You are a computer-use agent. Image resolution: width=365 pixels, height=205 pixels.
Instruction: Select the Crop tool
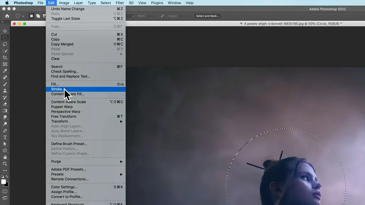click(x=5, y=58)
